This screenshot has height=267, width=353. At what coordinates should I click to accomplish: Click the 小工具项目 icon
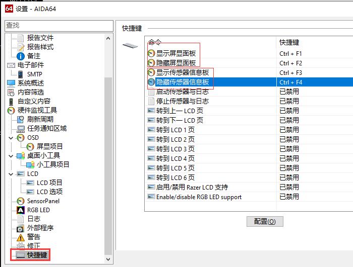click(30, 165)
